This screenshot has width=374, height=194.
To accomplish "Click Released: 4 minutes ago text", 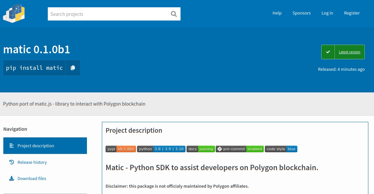I will [341, 69].
